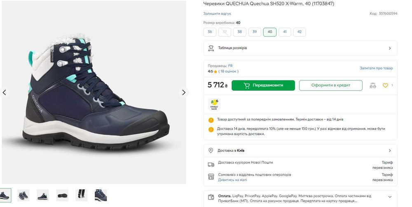Viewport: 412px width, 207px height.
Task: Show next product image arrow
Action: click(x=184, y=92)
